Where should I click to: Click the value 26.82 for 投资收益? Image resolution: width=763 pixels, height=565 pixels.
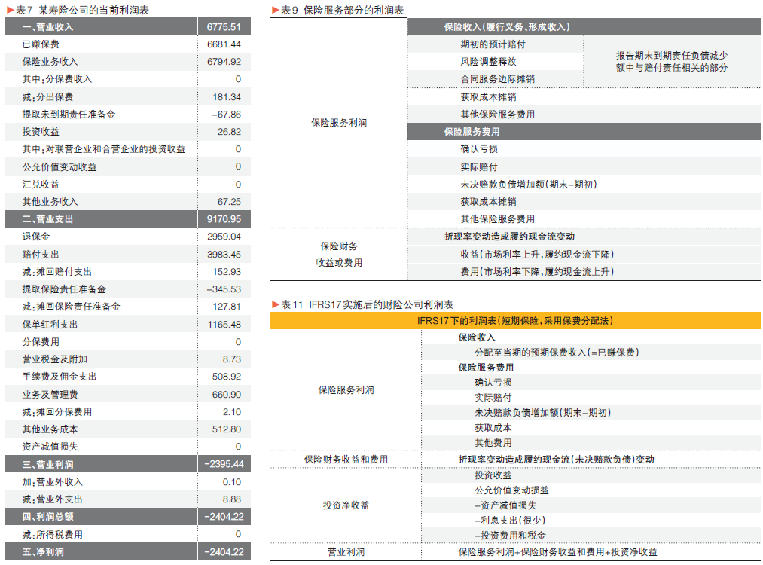point(229,132)
